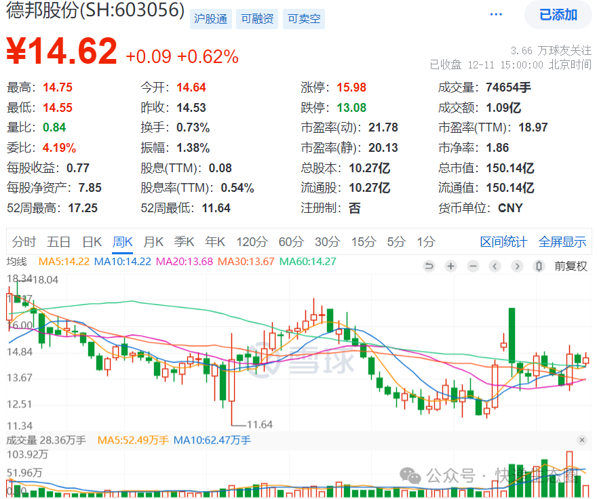The image size is (597, 499).
Task: Select the 月K chart tab
Action: click(x=153, y=242)
